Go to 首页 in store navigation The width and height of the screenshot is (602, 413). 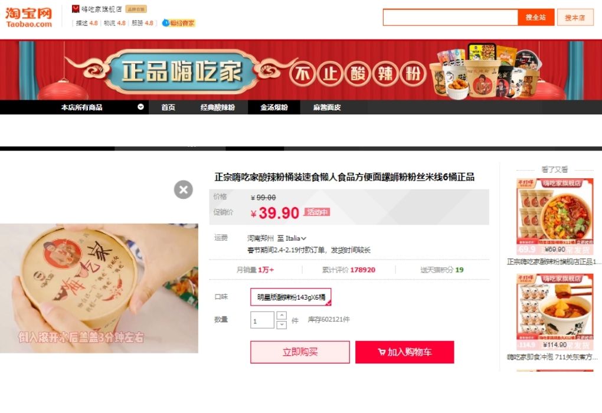pos(168,107)
